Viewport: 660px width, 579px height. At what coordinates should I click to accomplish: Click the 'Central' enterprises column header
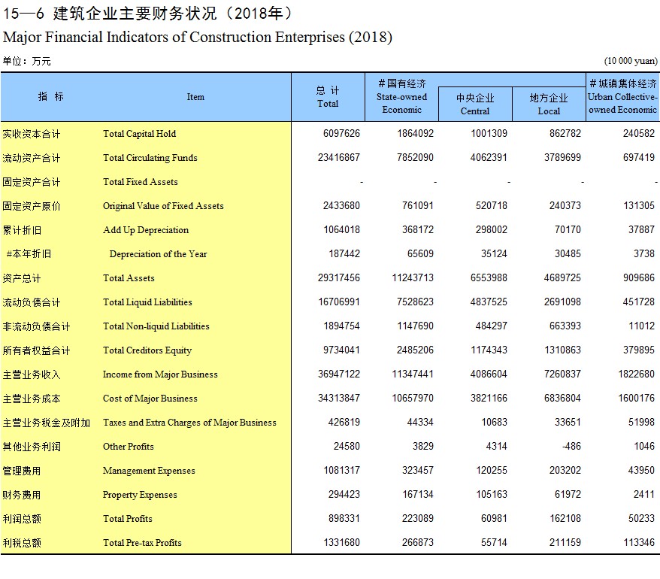[475, 105]
